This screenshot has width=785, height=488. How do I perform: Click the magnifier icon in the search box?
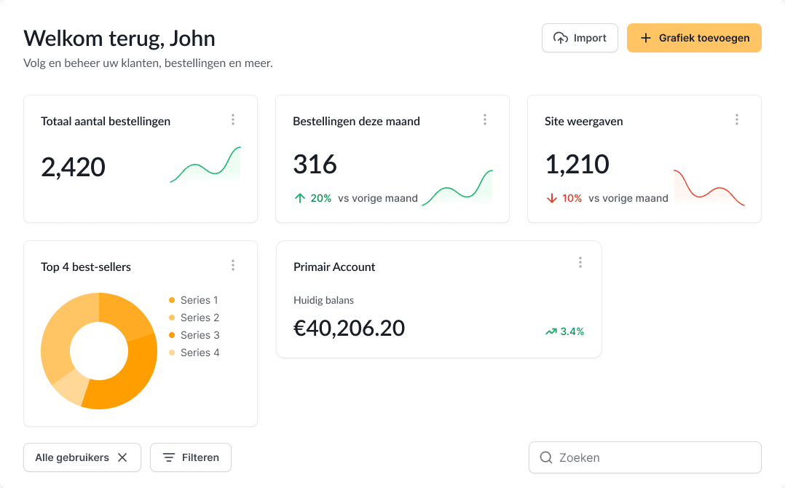click(x=545, y=457)
